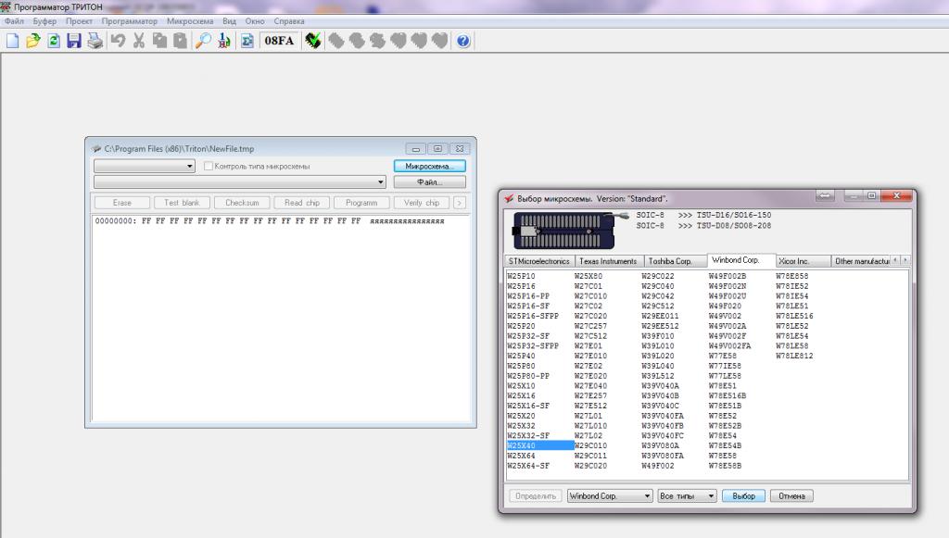Select W25X64 in the chip list
The width and height of the screenshot is (949, 538).
521,456
